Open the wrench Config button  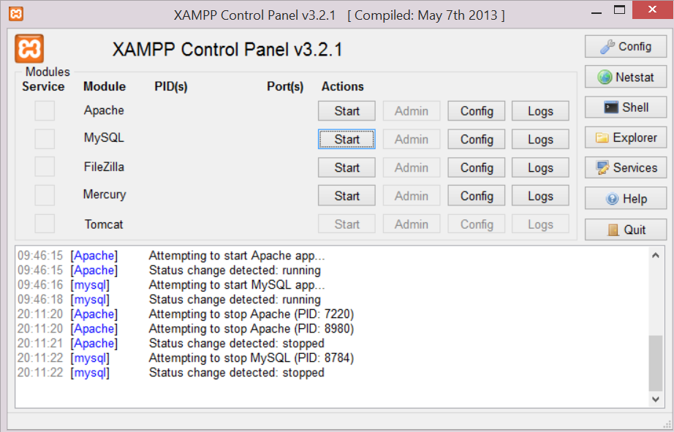coord(626,47)
